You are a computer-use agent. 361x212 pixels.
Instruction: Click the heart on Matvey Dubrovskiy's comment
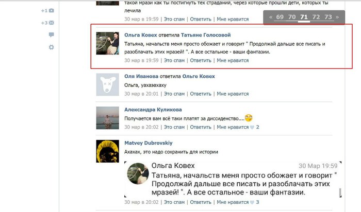[x=252, y=202]
